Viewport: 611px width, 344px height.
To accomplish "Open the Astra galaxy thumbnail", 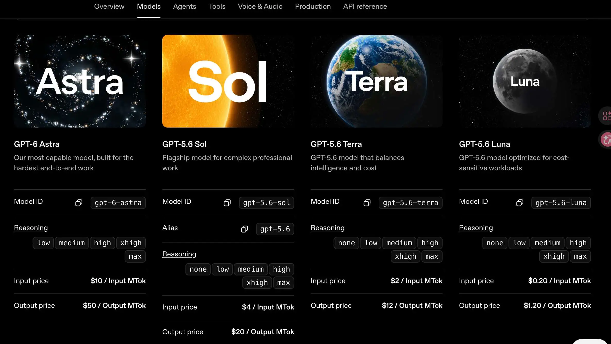I will 80,81.
